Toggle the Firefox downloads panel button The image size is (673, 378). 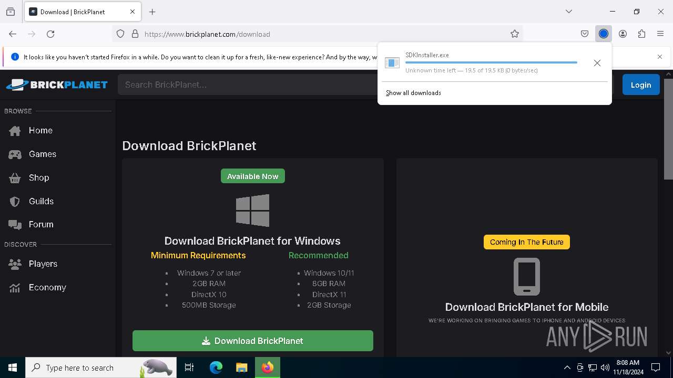(604, 34)
